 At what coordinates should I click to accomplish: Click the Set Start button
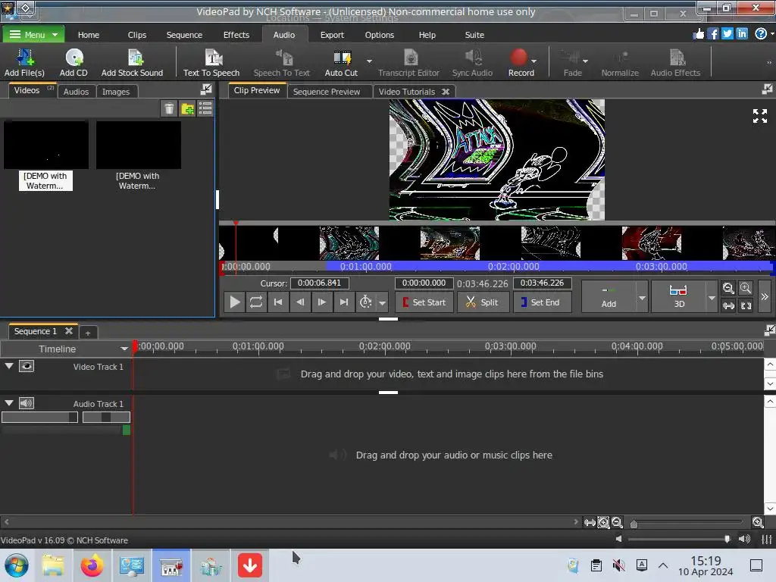tap(424, 302)
